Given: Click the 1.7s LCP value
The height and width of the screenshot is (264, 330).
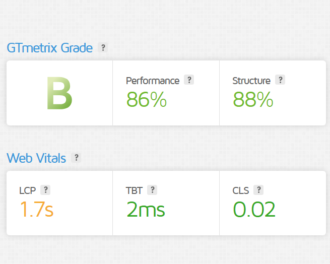Looking at the screenshot, I should [x=37, y=209].
